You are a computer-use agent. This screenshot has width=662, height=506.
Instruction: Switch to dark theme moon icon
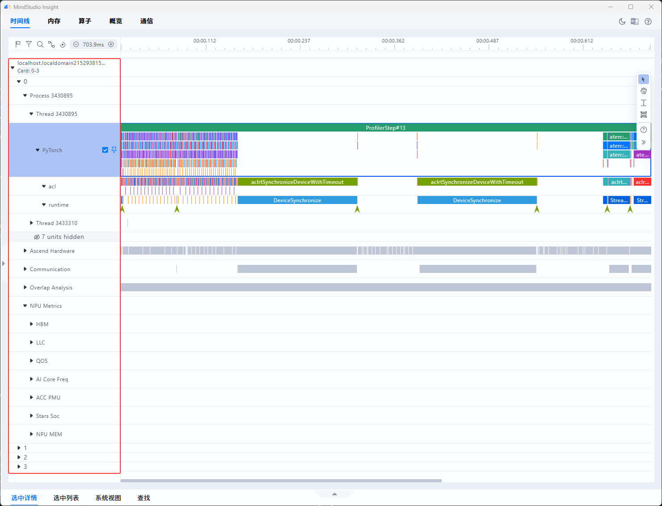click(x=622, y=21)
